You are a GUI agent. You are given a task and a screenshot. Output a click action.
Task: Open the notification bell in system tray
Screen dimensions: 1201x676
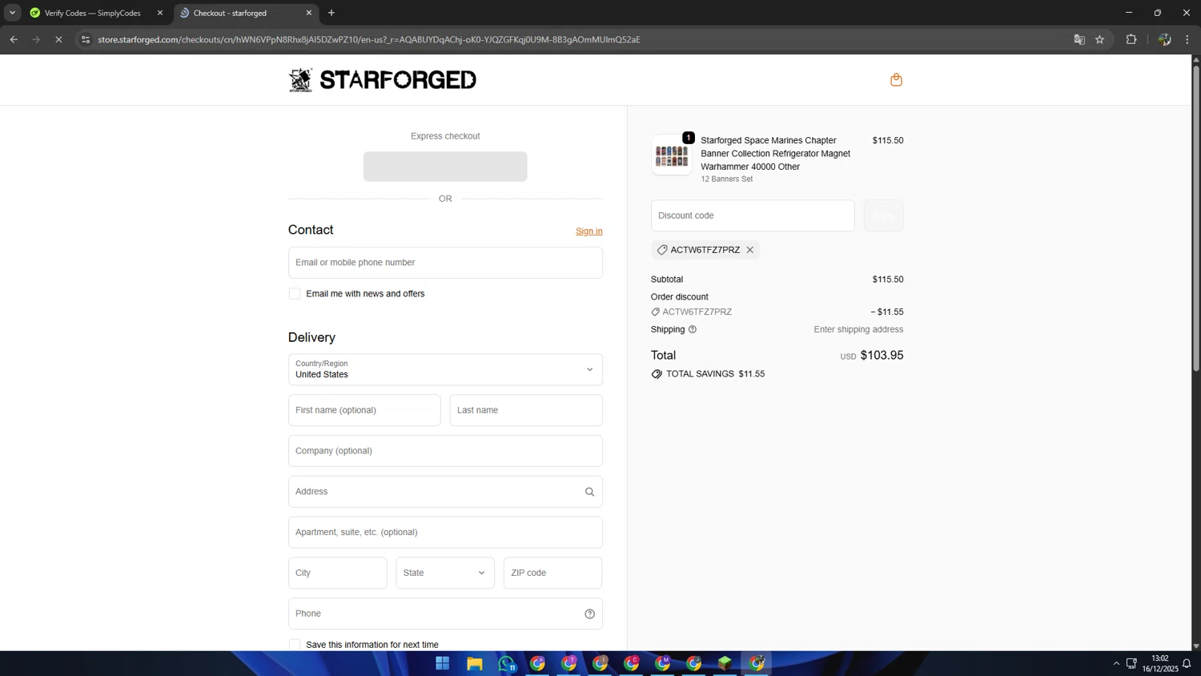1187,663
